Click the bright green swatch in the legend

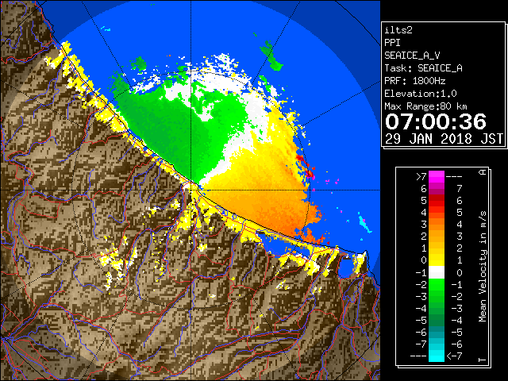pos(436,284)
